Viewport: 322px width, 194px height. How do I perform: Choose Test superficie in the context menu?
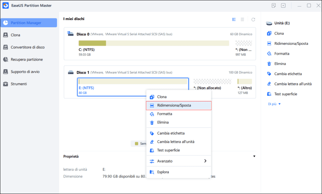click(x=179, y=150)
